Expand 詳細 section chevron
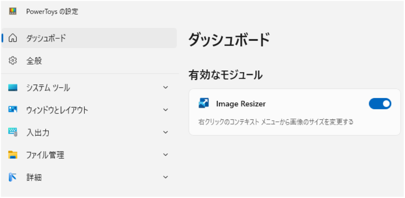Image resolution: width=405 pixels, height=198 pixels. [x=165, y=177]
